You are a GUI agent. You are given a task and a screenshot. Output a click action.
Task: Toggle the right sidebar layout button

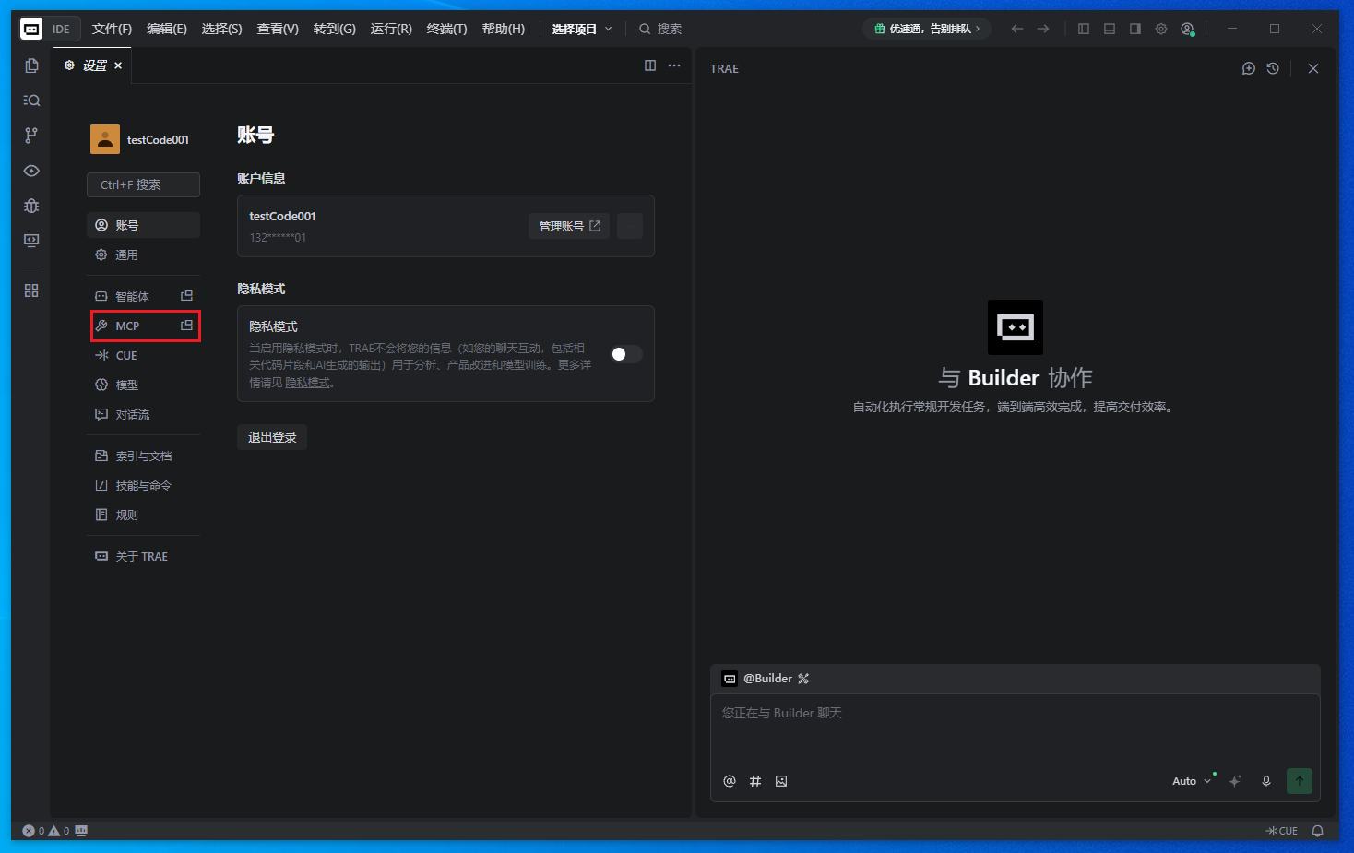click(x=1135, y=29)
